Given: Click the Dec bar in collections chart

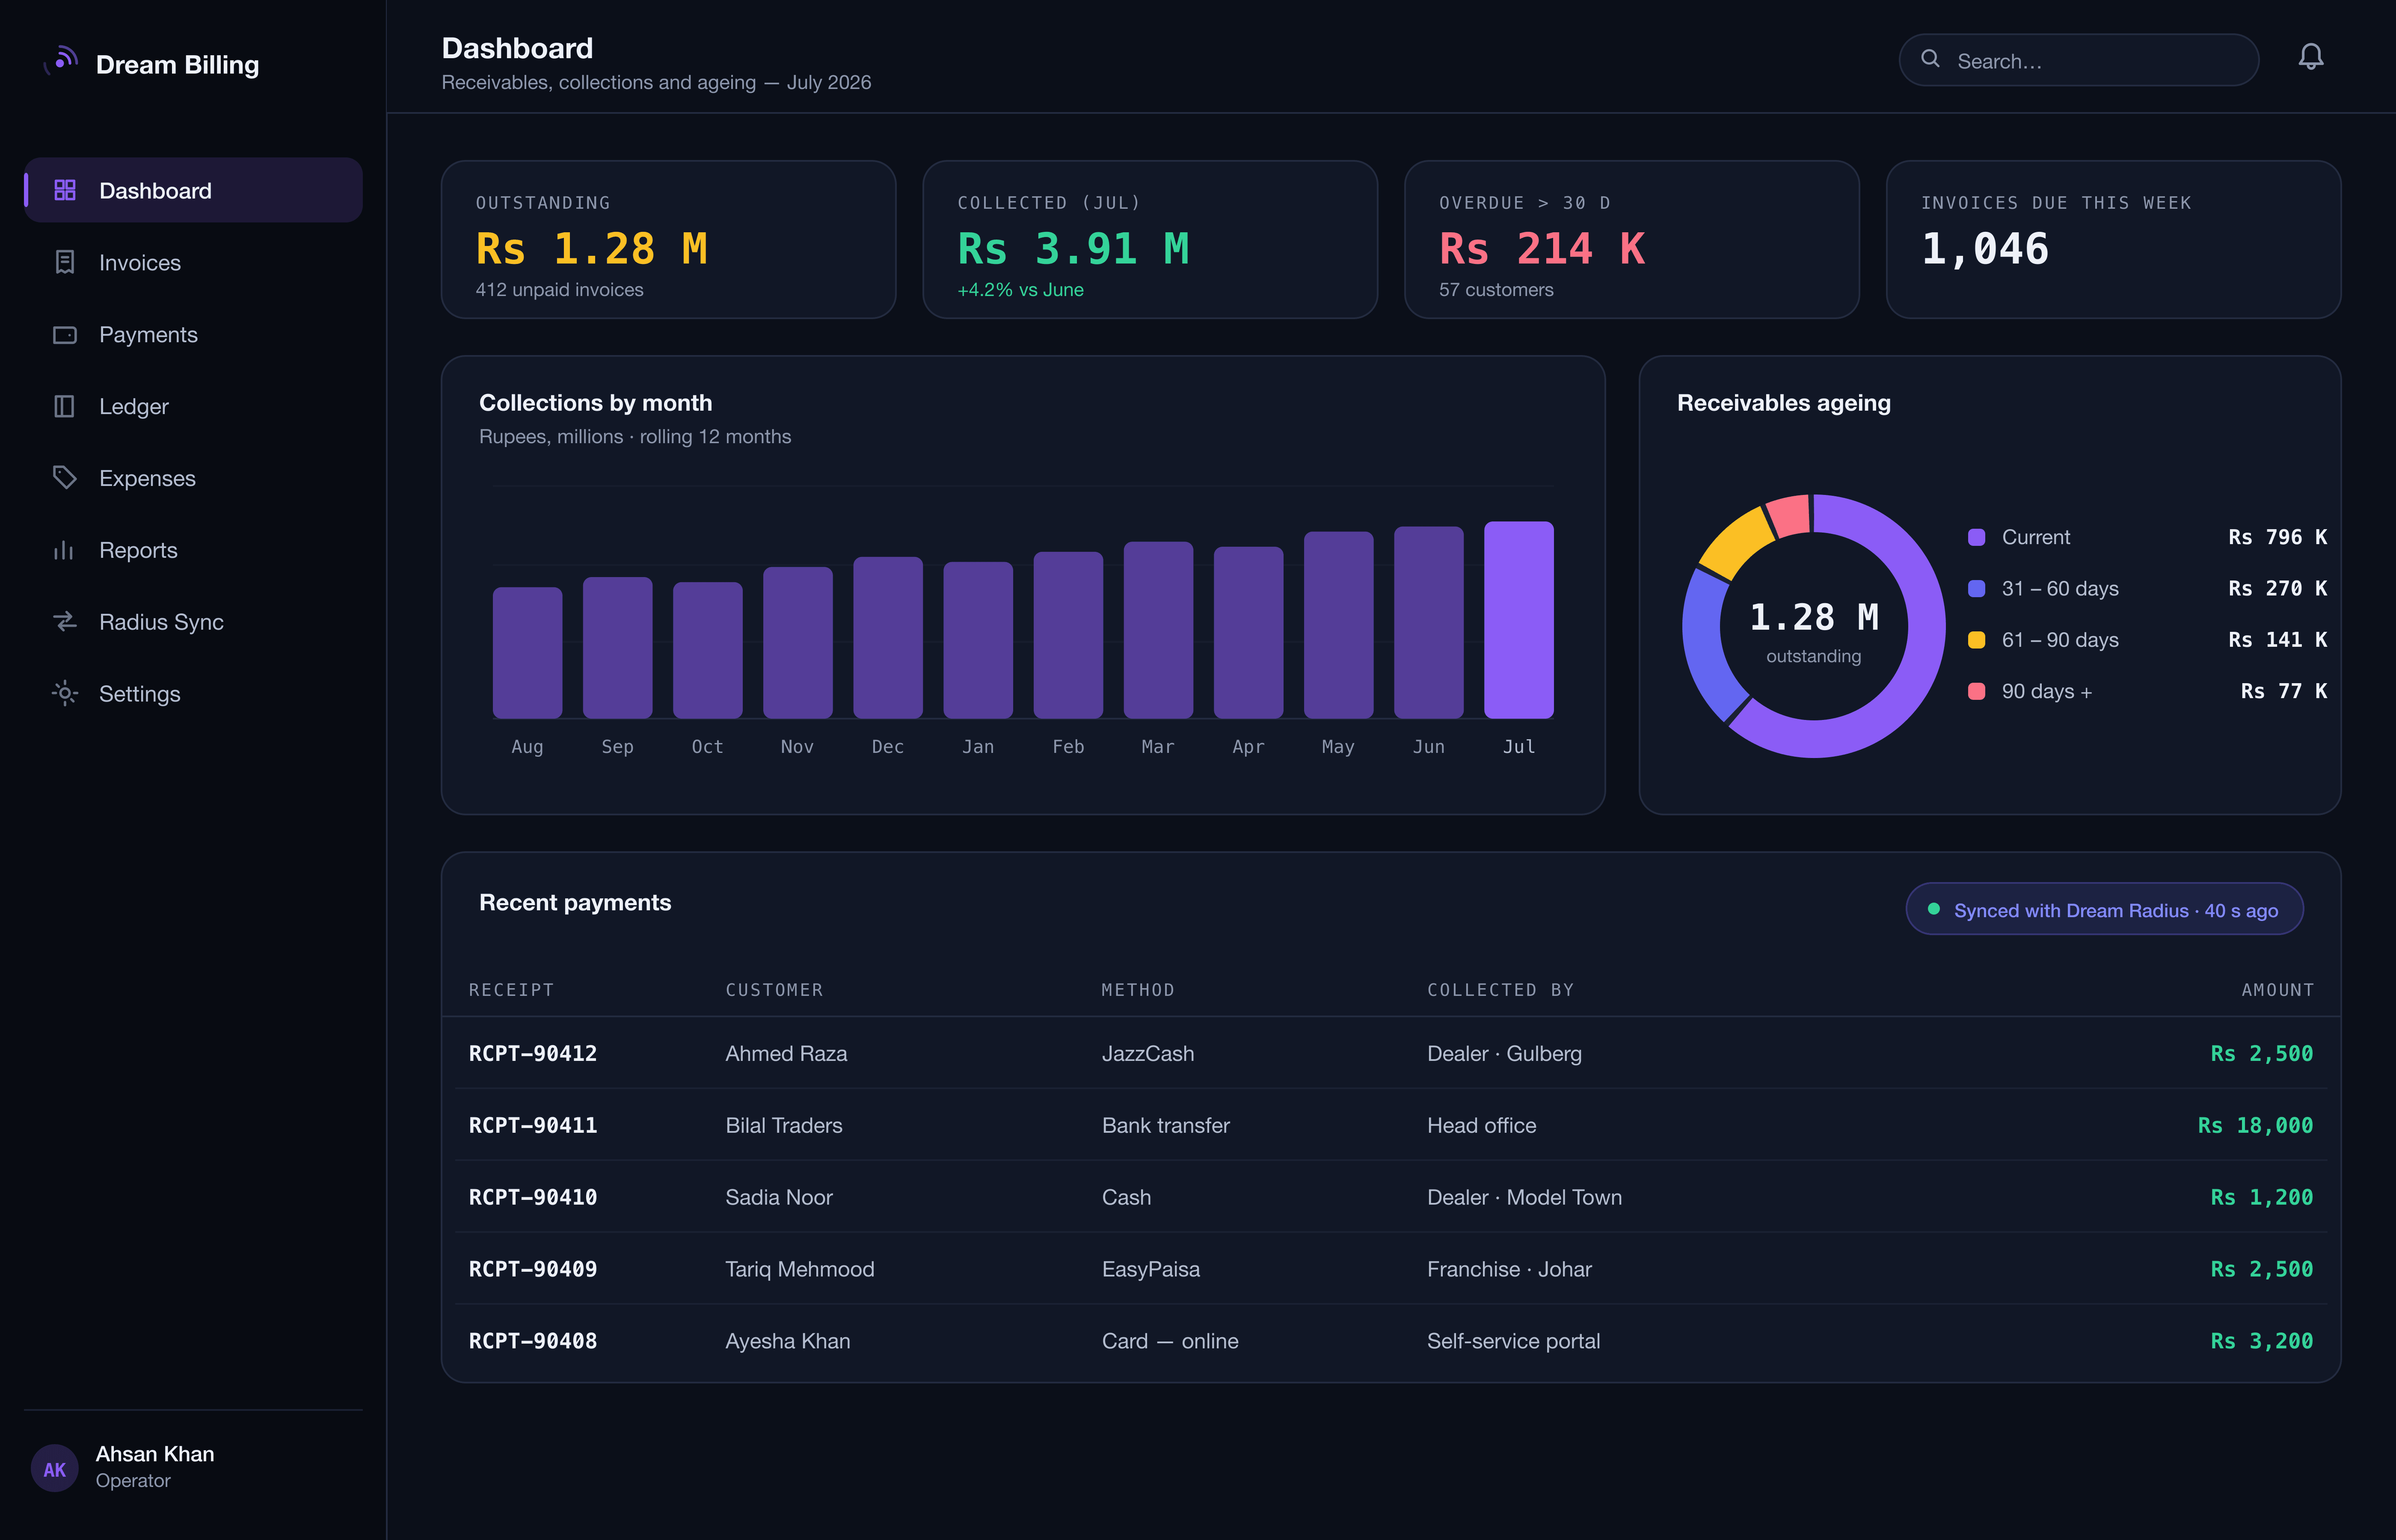Looking at the screenshot, I should click(x=888, y=638).
